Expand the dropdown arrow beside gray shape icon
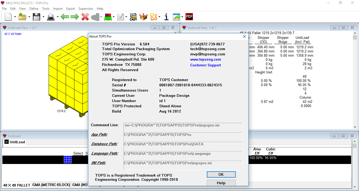 coord(101,17)
